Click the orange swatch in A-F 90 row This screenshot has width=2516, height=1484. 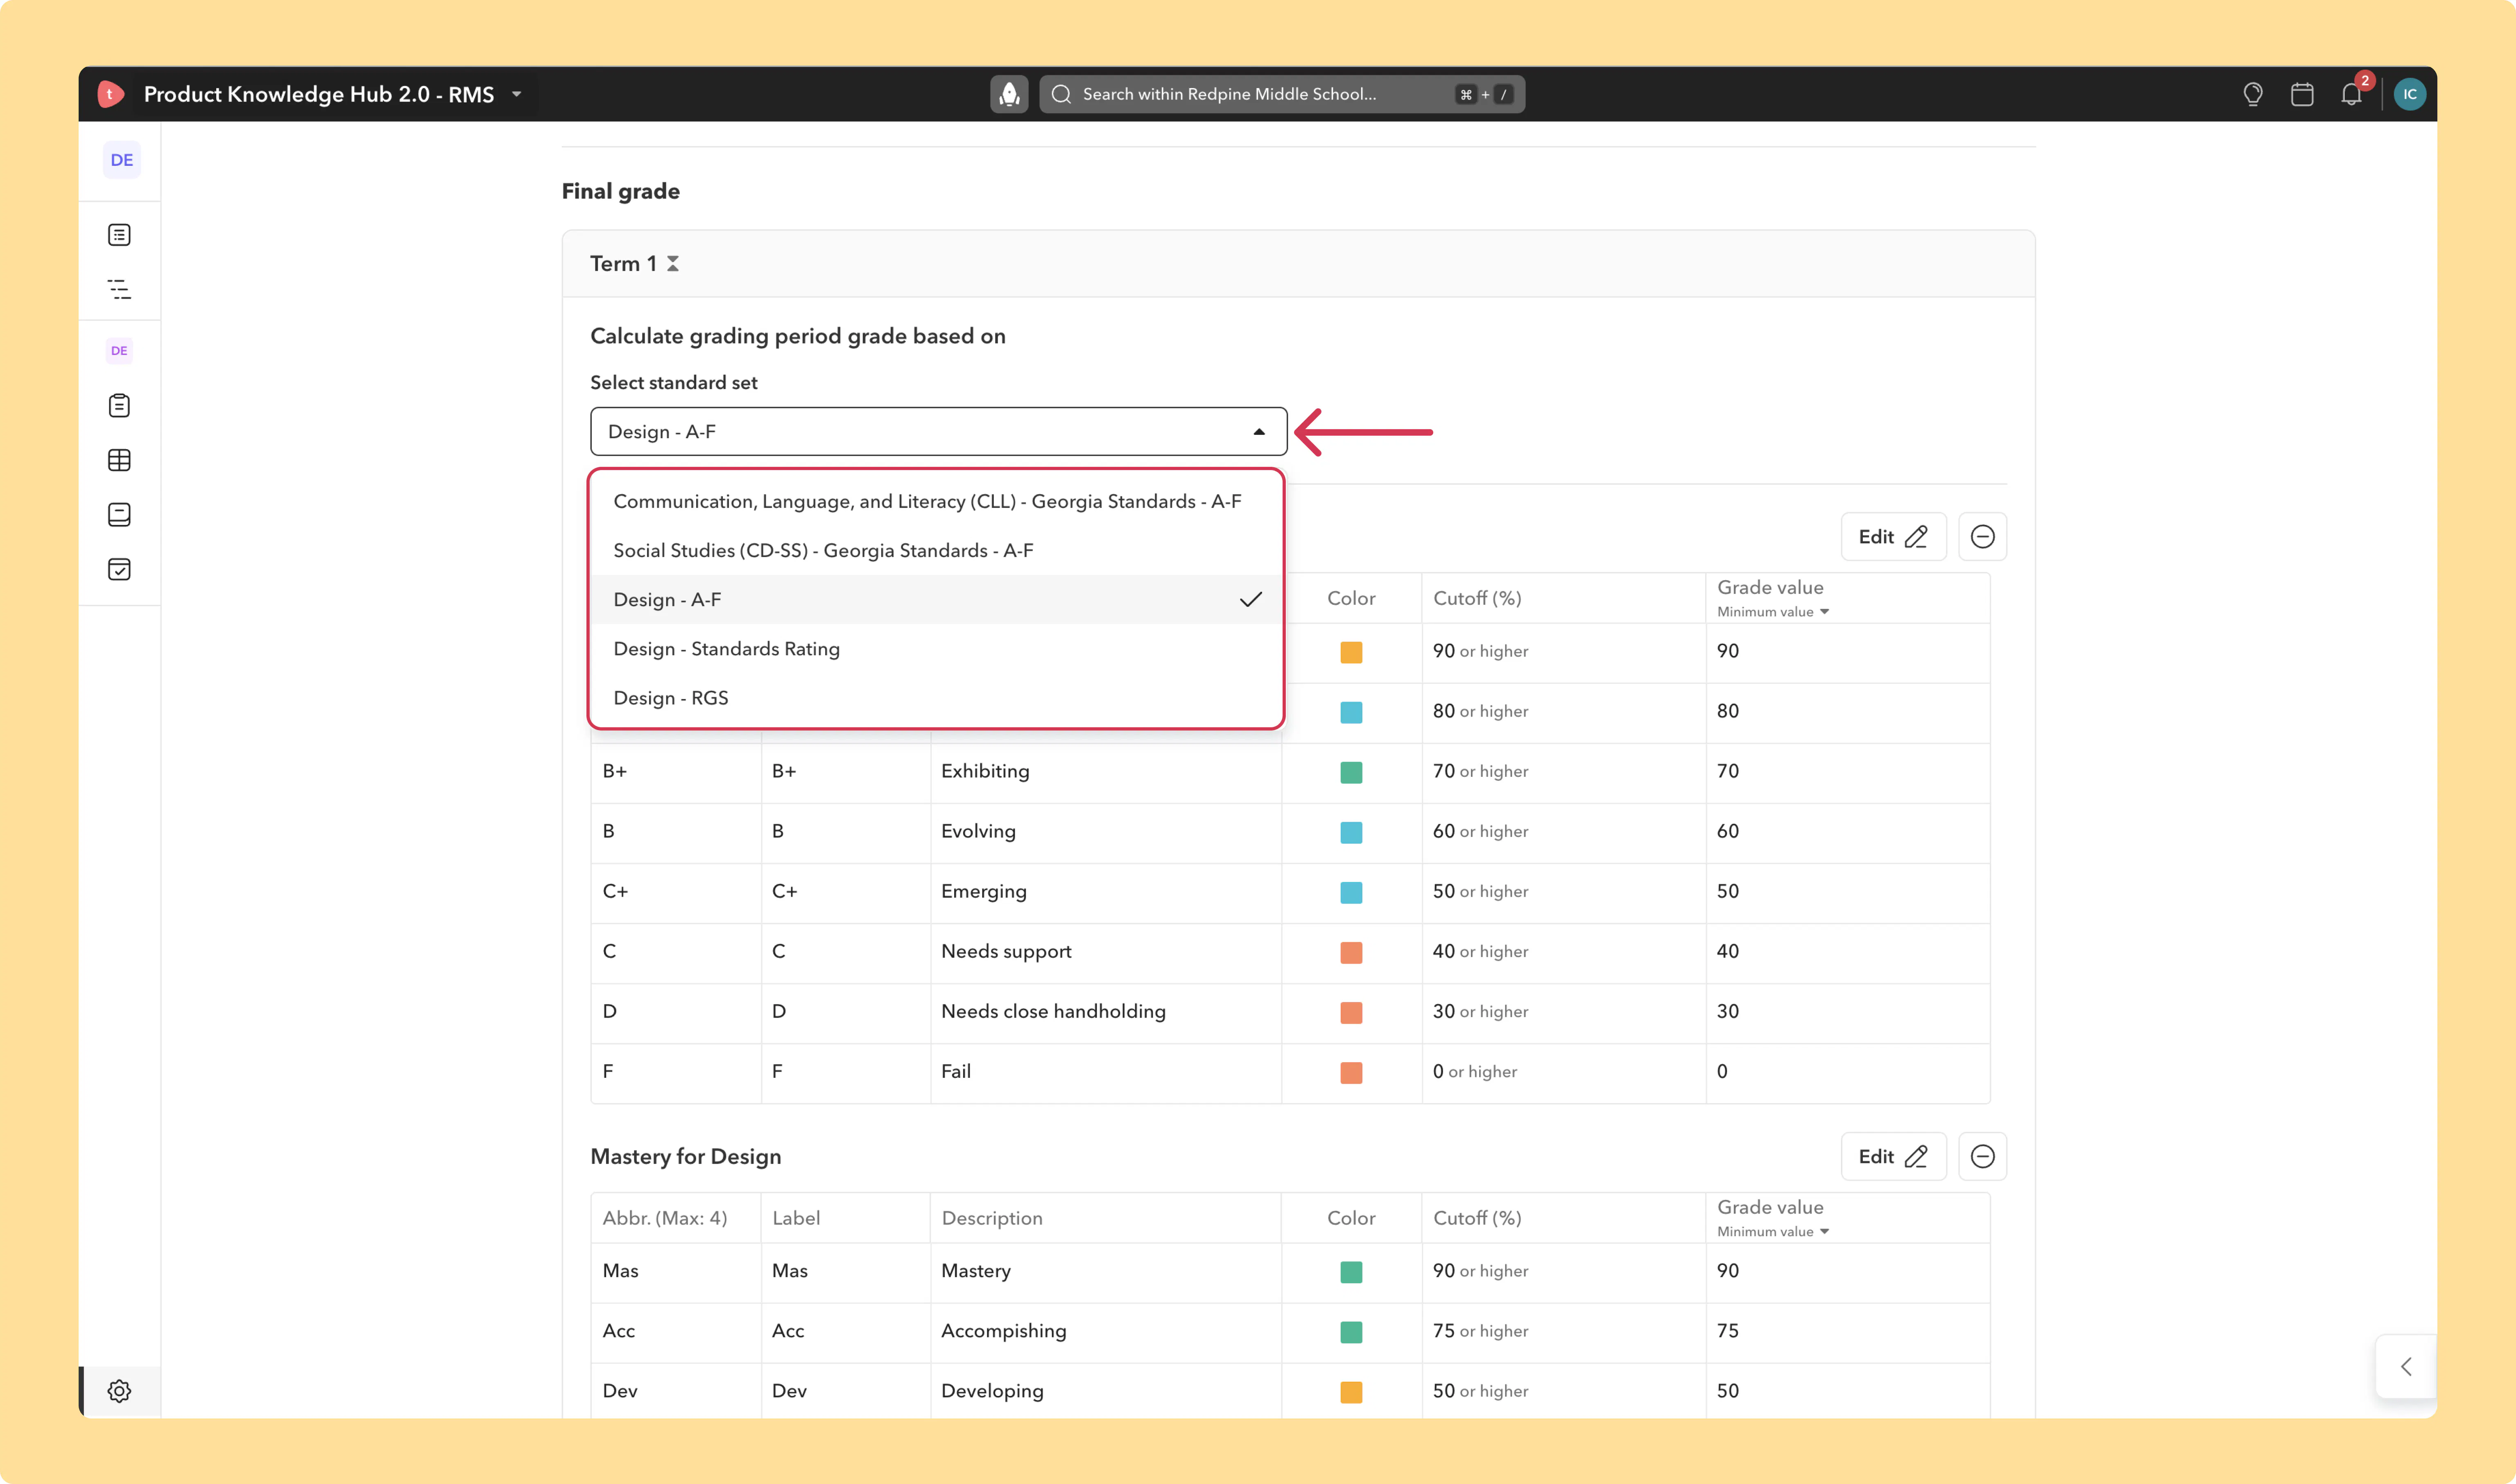[1351, 652]
